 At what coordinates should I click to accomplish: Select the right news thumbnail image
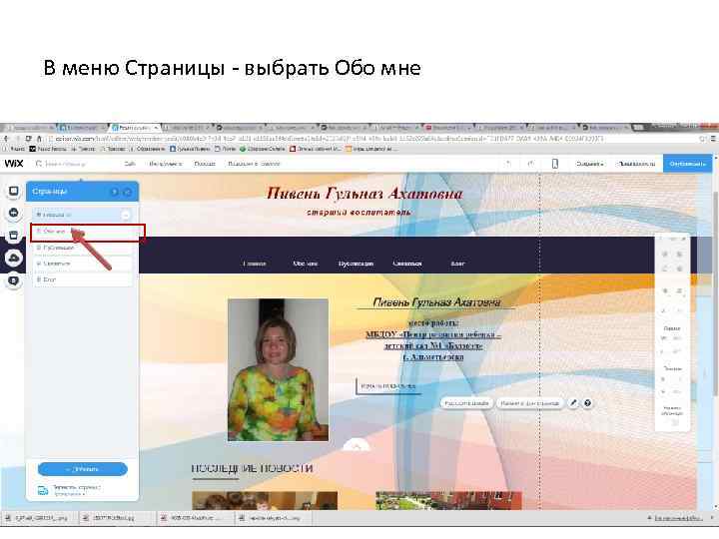[x=448, y=500]
